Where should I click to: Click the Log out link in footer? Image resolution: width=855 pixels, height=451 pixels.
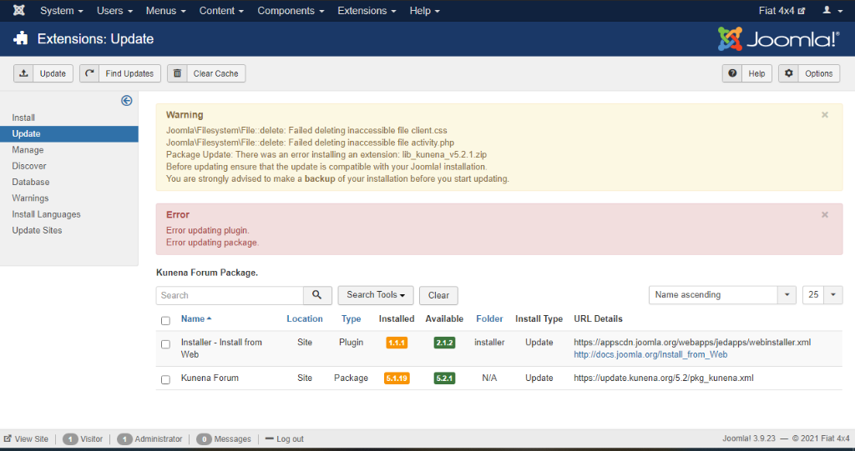coord(290,439)
